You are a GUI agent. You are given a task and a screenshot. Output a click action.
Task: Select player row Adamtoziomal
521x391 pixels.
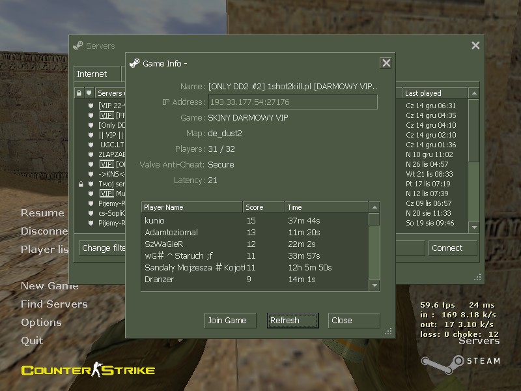[255, 232]
